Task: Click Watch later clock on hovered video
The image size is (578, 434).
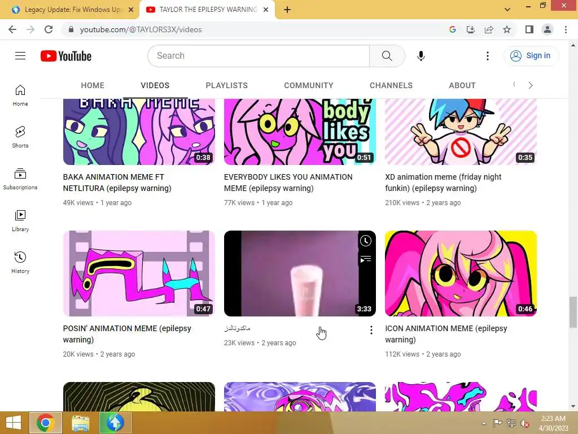Action: 365,241
